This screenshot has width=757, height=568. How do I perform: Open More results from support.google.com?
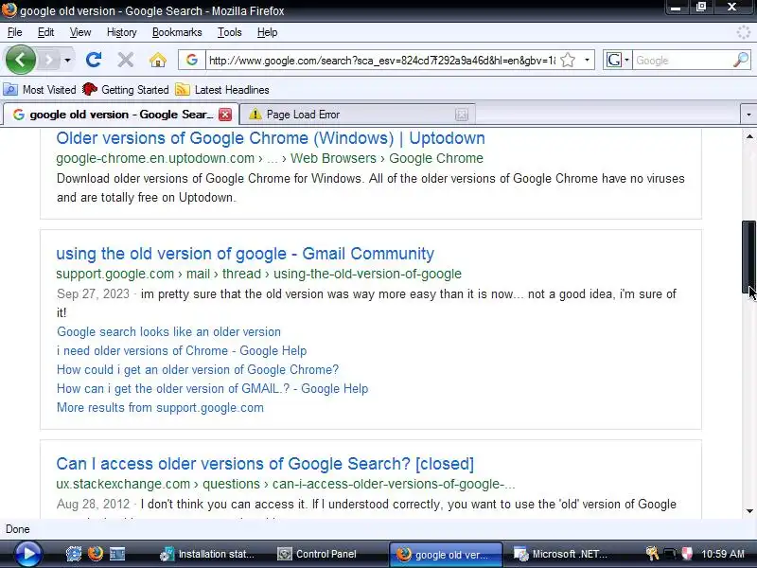[x=160, y=407]
